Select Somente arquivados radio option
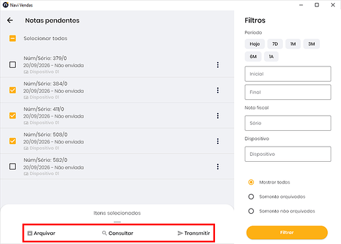This screenshot has width=341, height=244. [251, 197]
